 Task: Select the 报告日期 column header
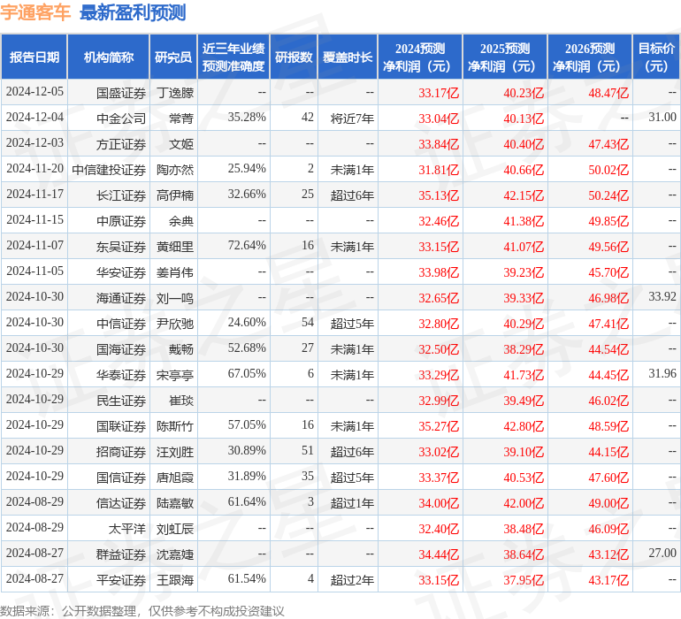[x=34, y=57]
